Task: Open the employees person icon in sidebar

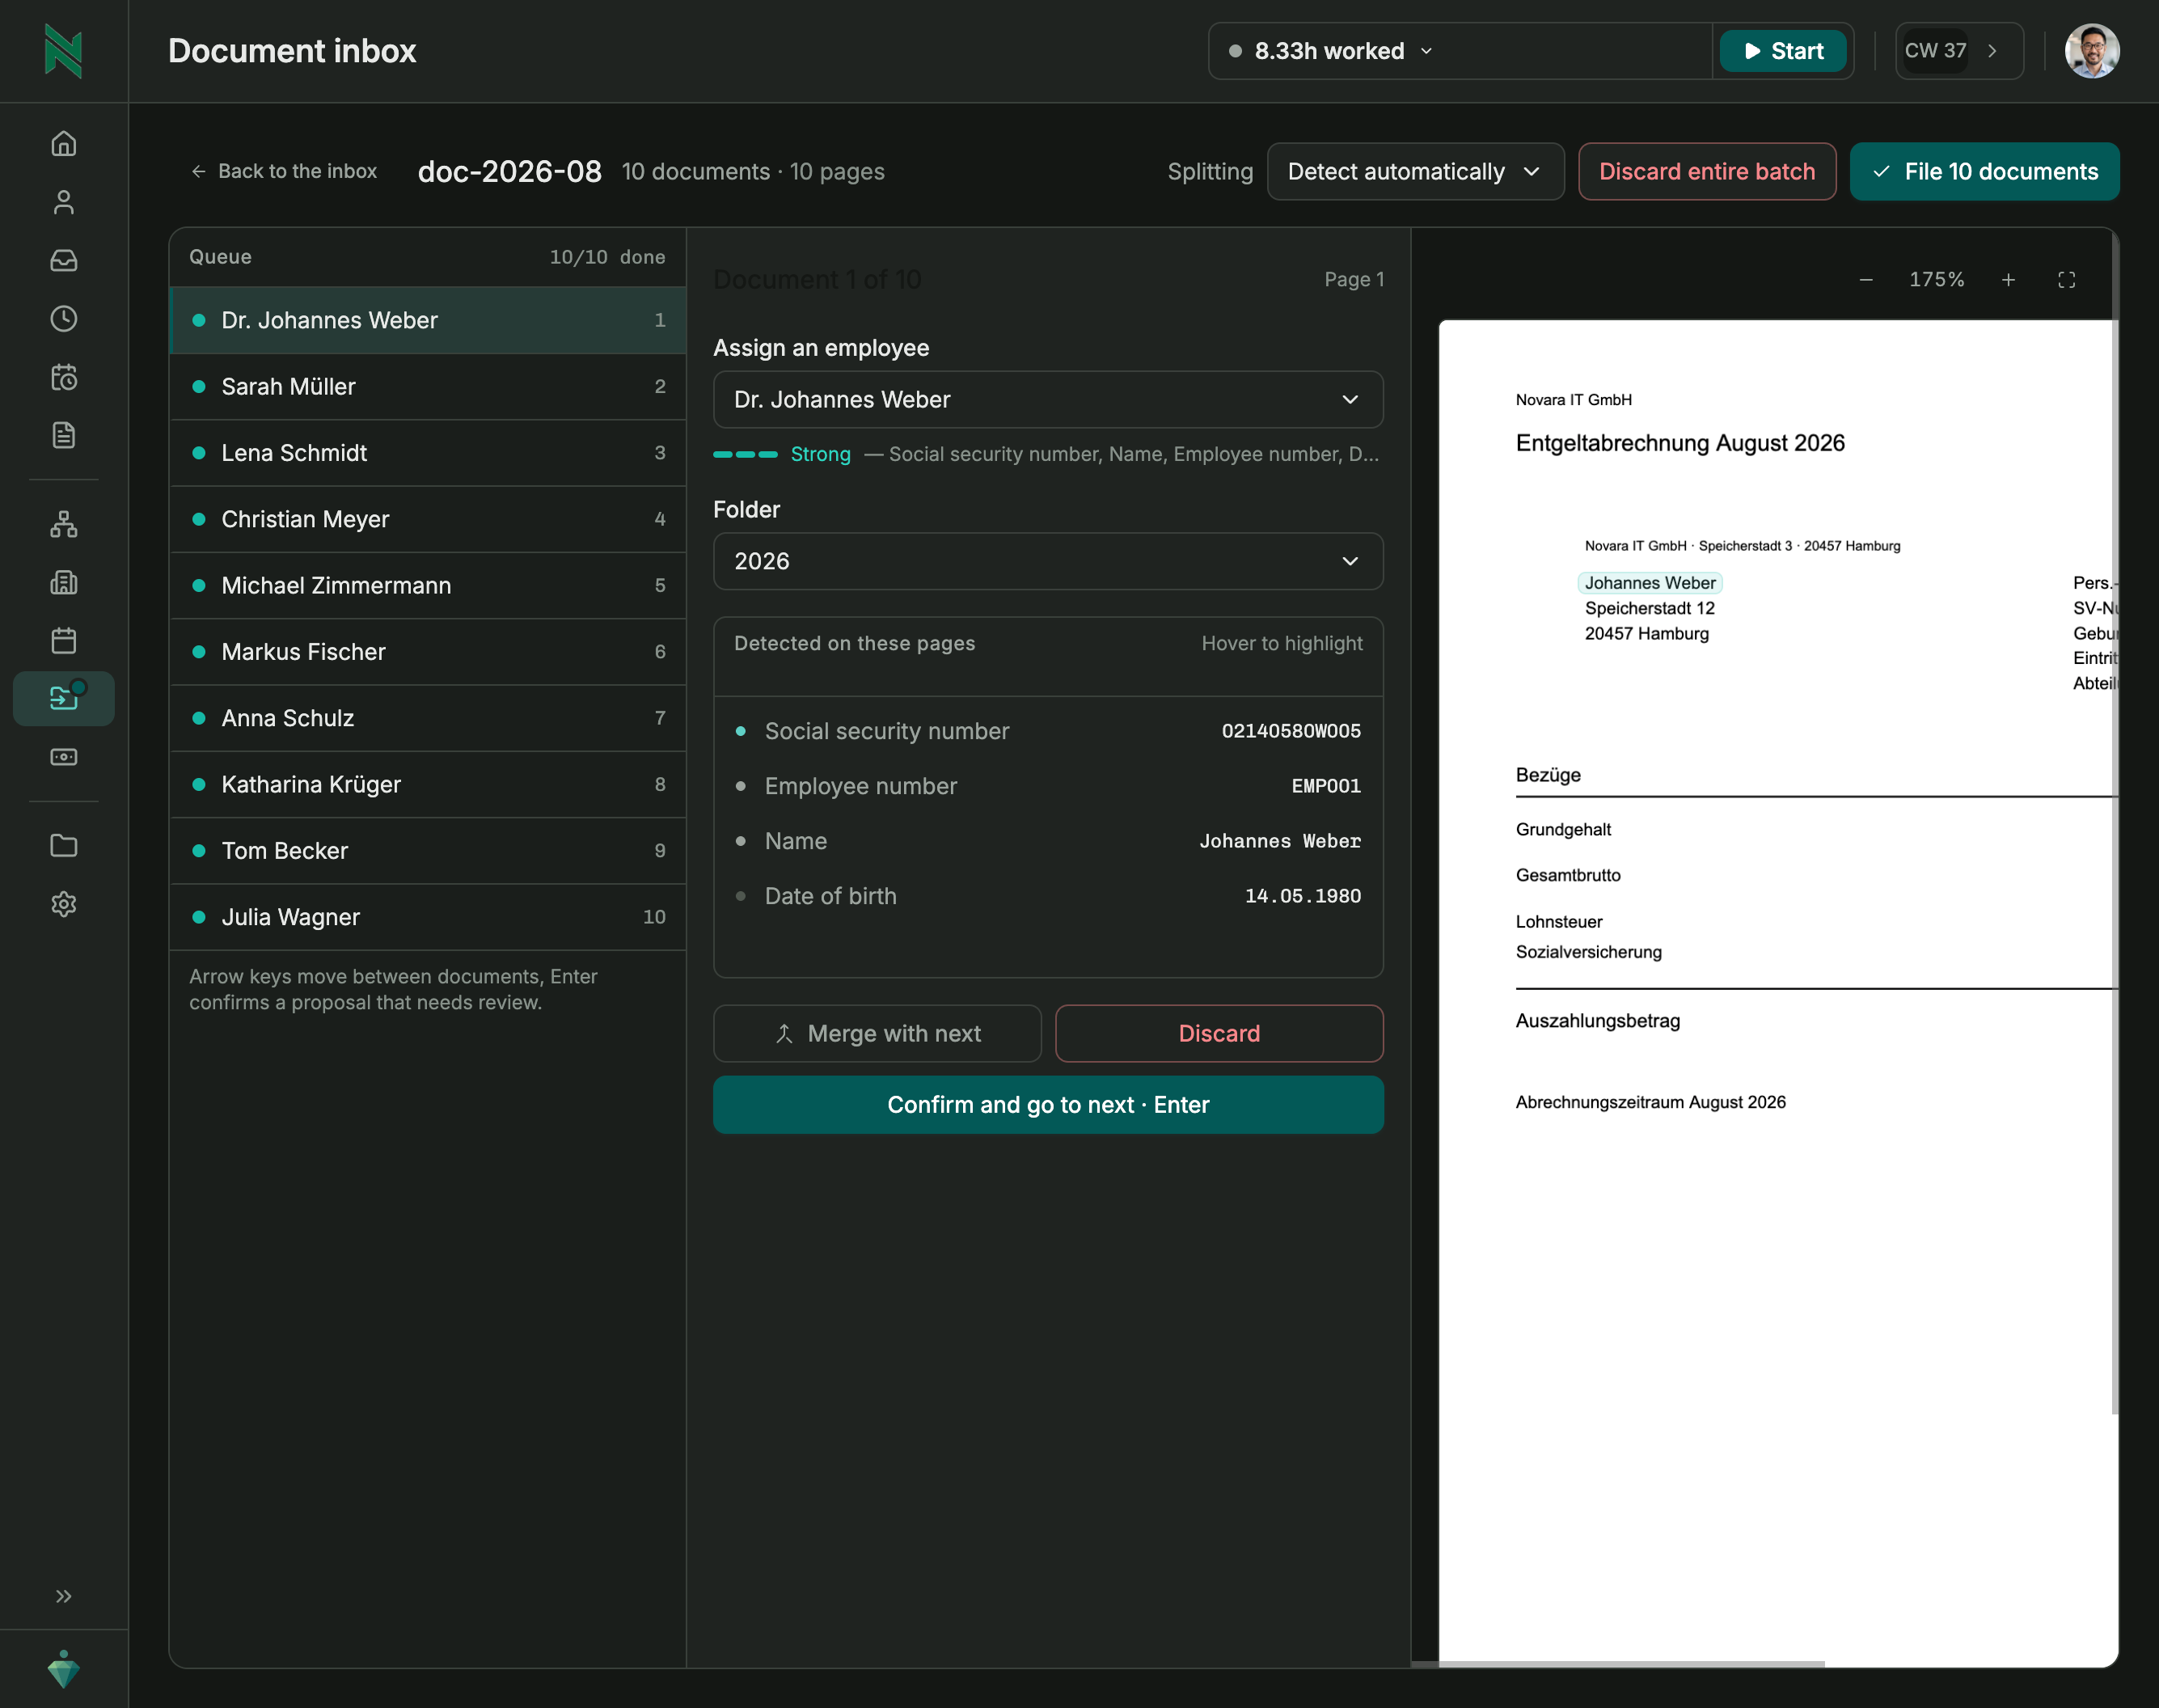Action: click(x=63, y=202)
